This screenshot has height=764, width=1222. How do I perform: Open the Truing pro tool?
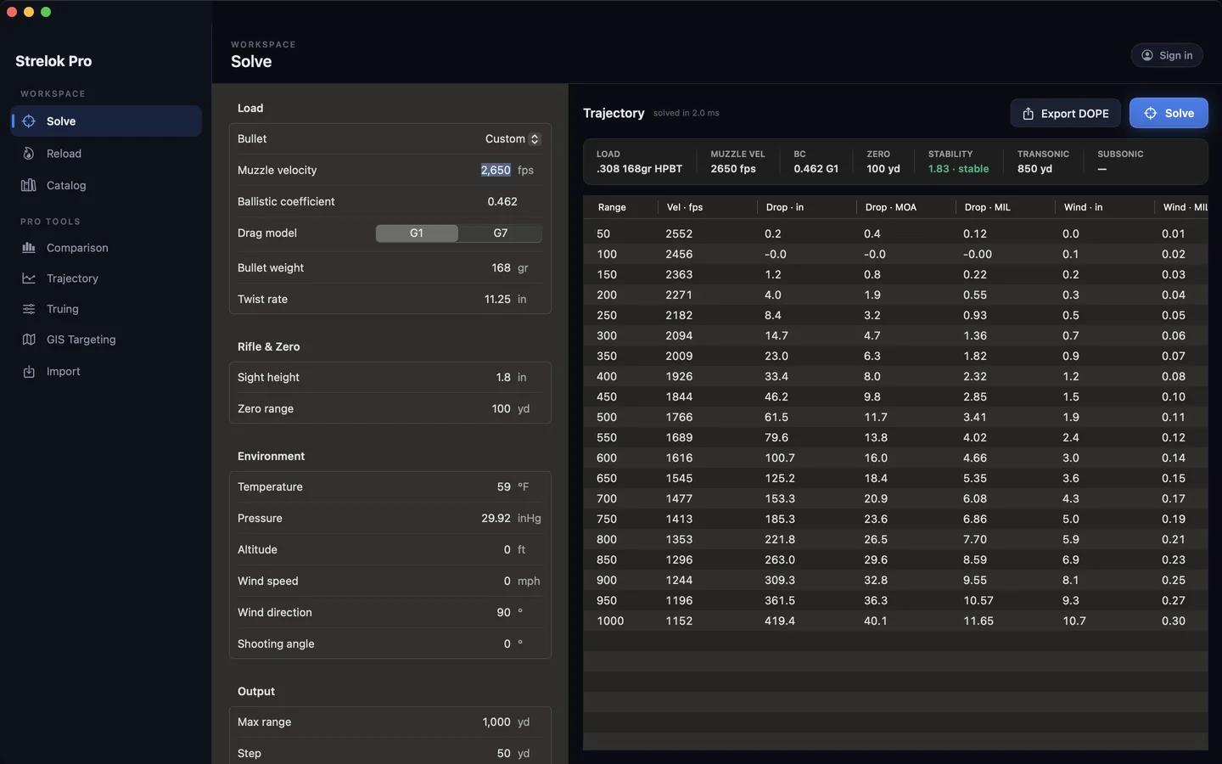coord(106,309)
